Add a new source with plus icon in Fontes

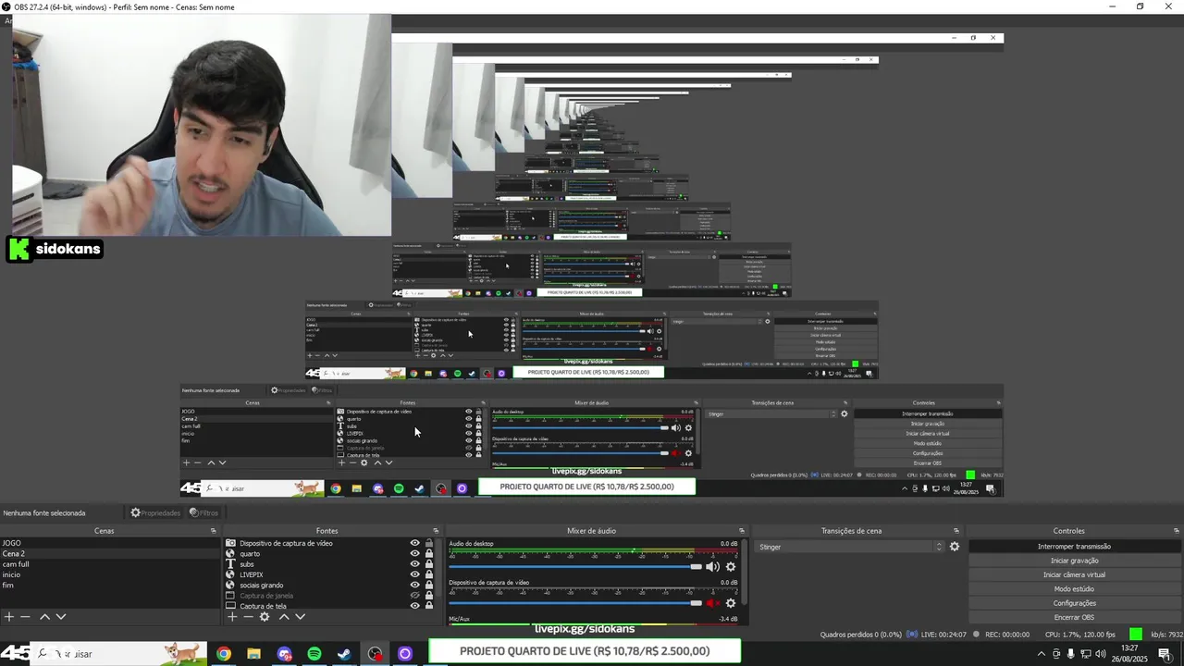pyautogui.click(x=232, y=617)
